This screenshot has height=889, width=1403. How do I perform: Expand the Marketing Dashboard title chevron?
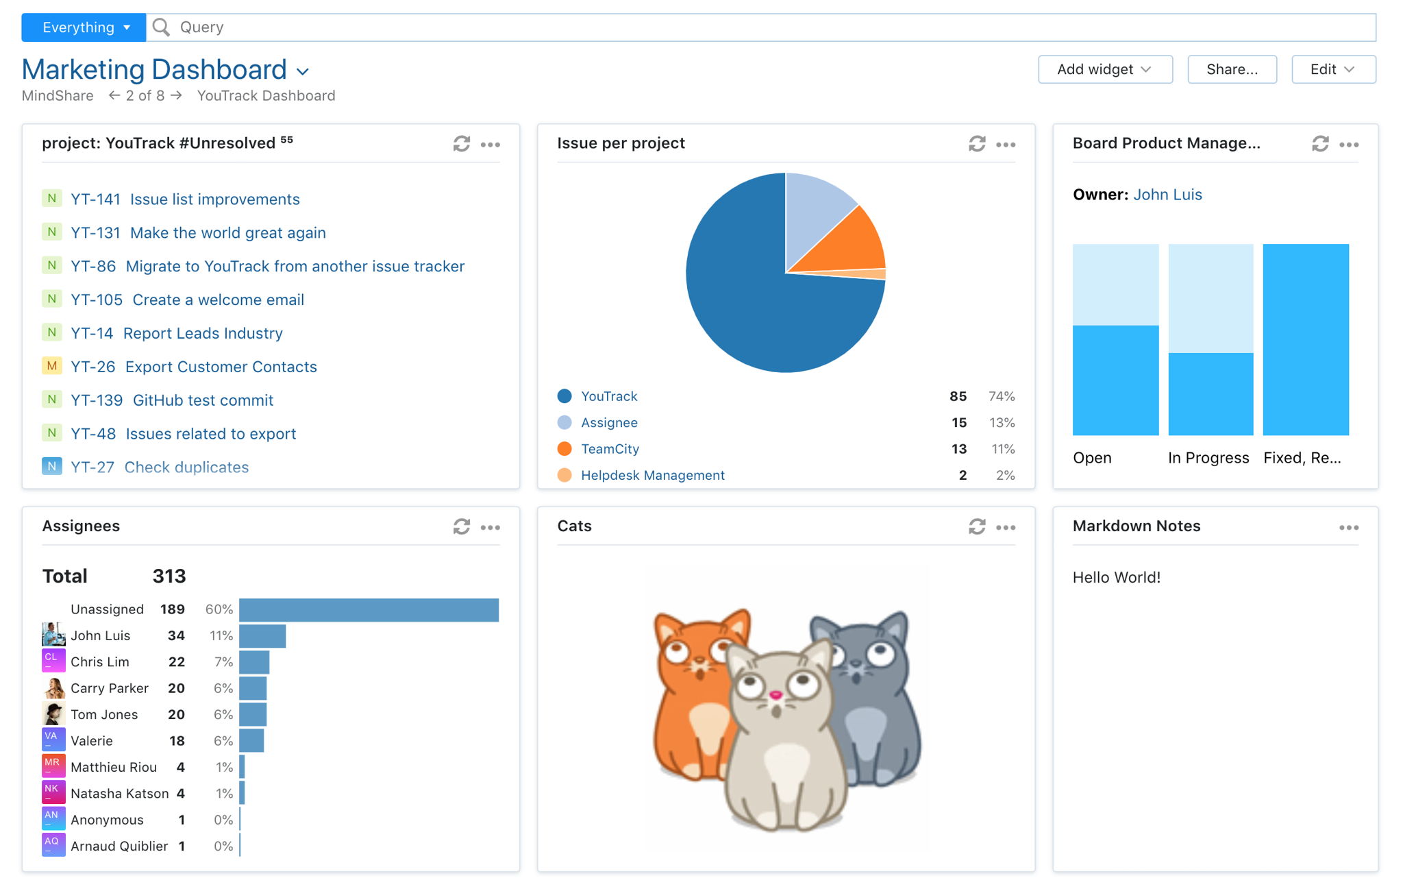pos(303,71)
